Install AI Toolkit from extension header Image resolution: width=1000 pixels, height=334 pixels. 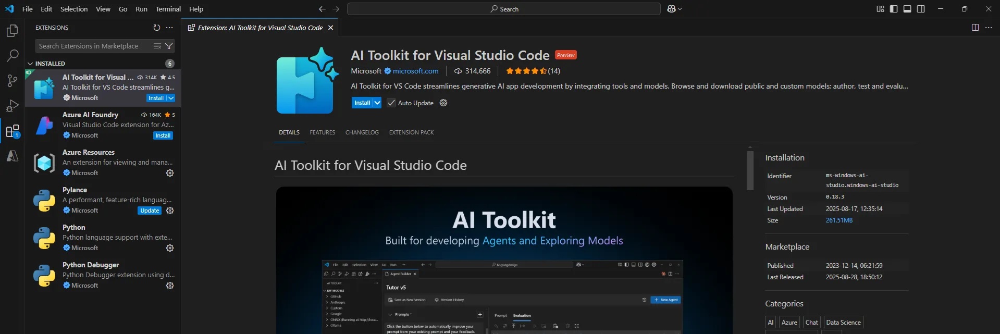pyautogui.click(x=362, y=103)
